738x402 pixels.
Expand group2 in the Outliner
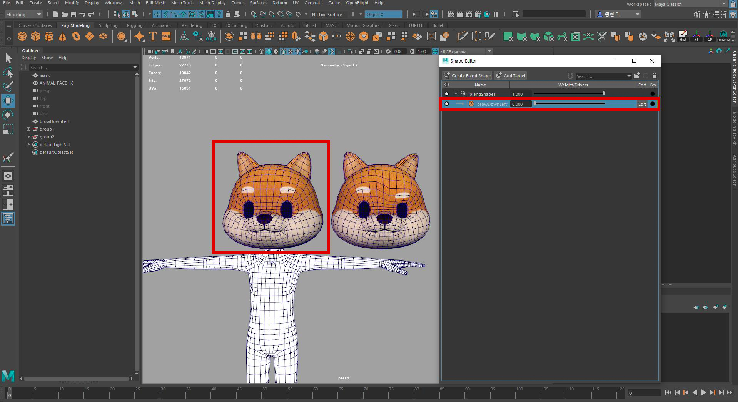click(28, 137)
